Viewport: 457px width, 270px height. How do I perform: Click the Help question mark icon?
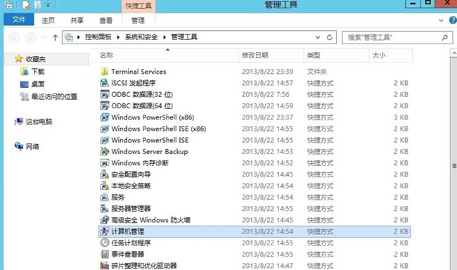(453, 20)
